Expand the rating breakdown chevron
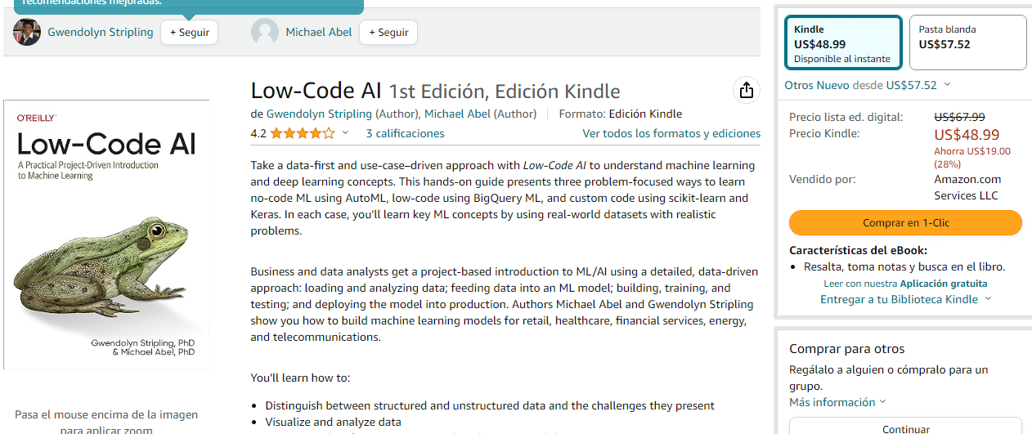This screenshot has height=434, width=1032. pos(345,133)
